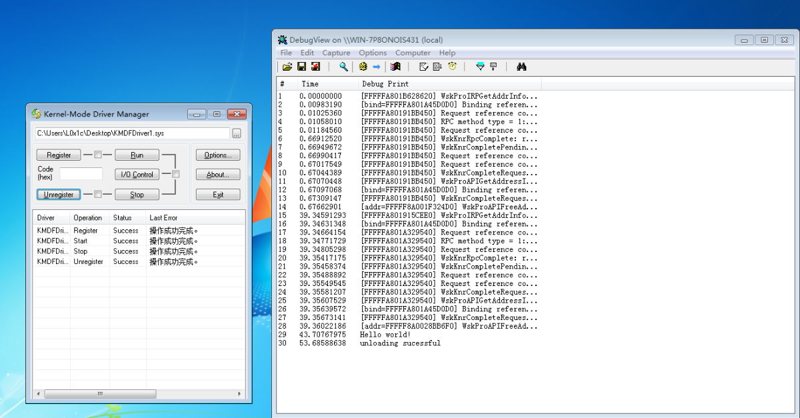Viewport: 800px width, 418px height.
Task: Open the Options... dialog in Driver Manager
Action: coord(218,155)
